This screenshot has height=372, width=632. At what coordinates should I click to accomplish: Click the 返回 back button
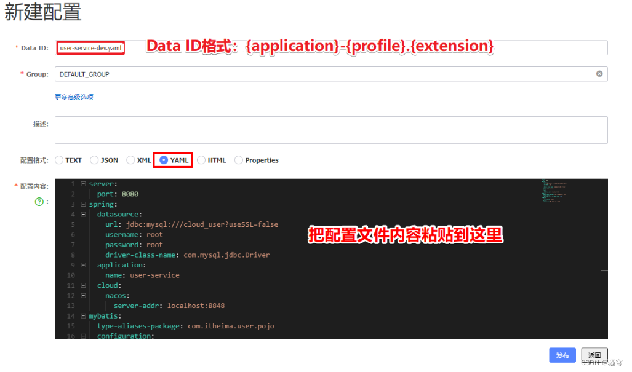coord(594,355)
